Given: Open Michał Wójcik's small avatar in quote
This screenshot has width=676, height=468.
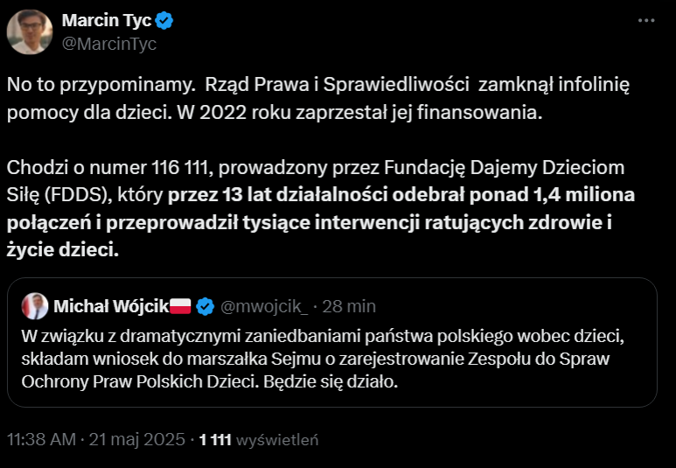Looking at the screenshot, I should 37,306.
